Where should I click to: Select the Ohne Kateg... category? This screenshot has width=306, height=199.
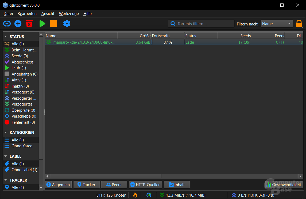point(21,146)
